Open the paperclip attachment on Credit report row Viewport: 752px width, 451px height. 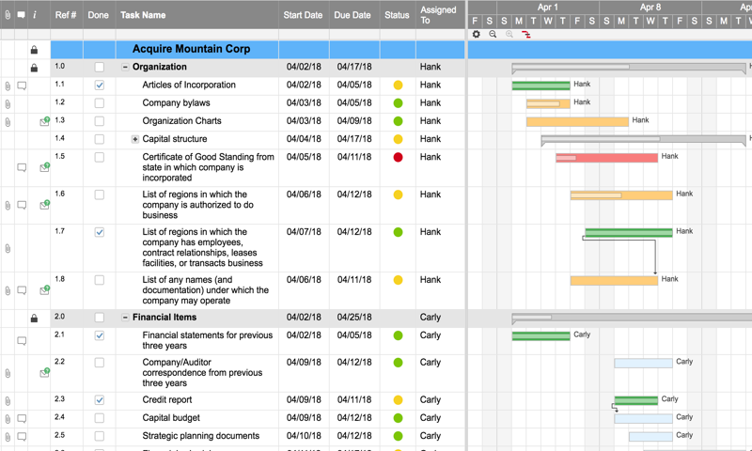(x=8, y=400)
